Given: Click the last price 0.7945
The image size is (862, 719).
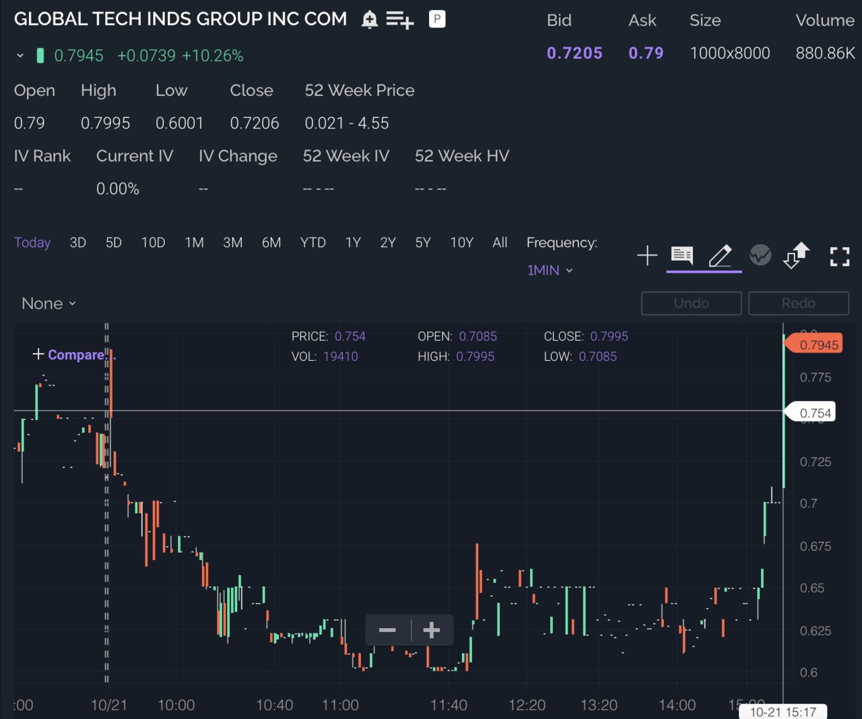Looking at the screenshot, I should click(79, 56).
